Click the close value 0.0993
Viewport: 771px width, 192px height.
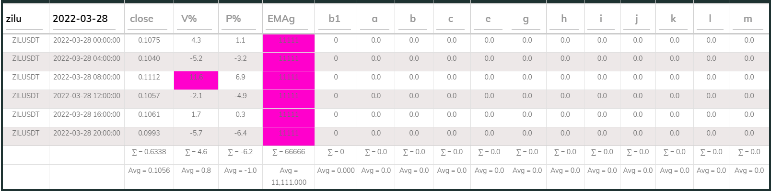click(x=149, y=134)
